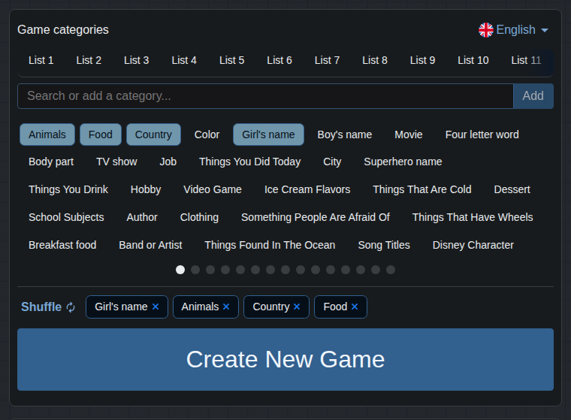Open the List 11 tab
Screen dimensions: 571x420
point(526,60)
